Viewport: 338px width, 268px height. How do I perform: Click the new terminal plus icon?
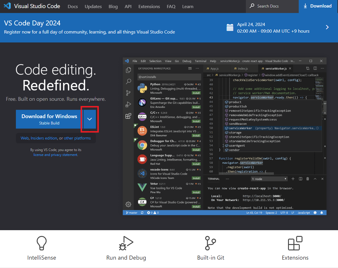(x=293, y=179)
